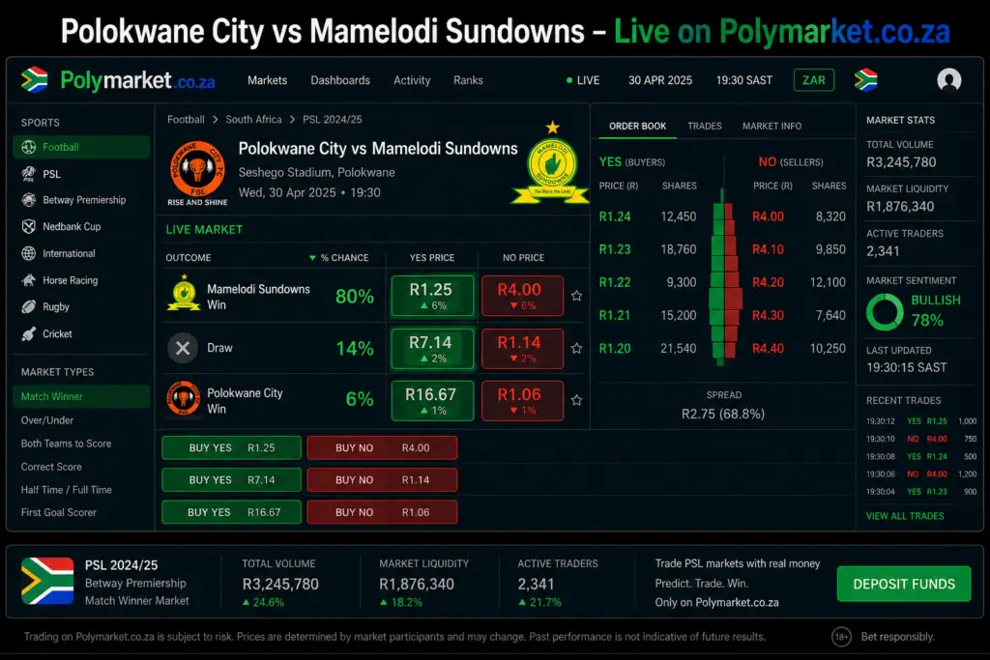Open the Activity menu
Screen dimensions: 990x660
tap(412, 80)
